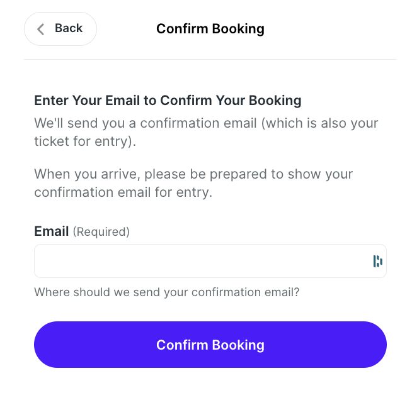Select the Confirm Booking page title
The image size is (412, 410).
click(210, 29)
